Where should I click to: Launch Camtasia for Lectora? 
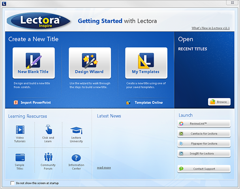click(204, 134)
